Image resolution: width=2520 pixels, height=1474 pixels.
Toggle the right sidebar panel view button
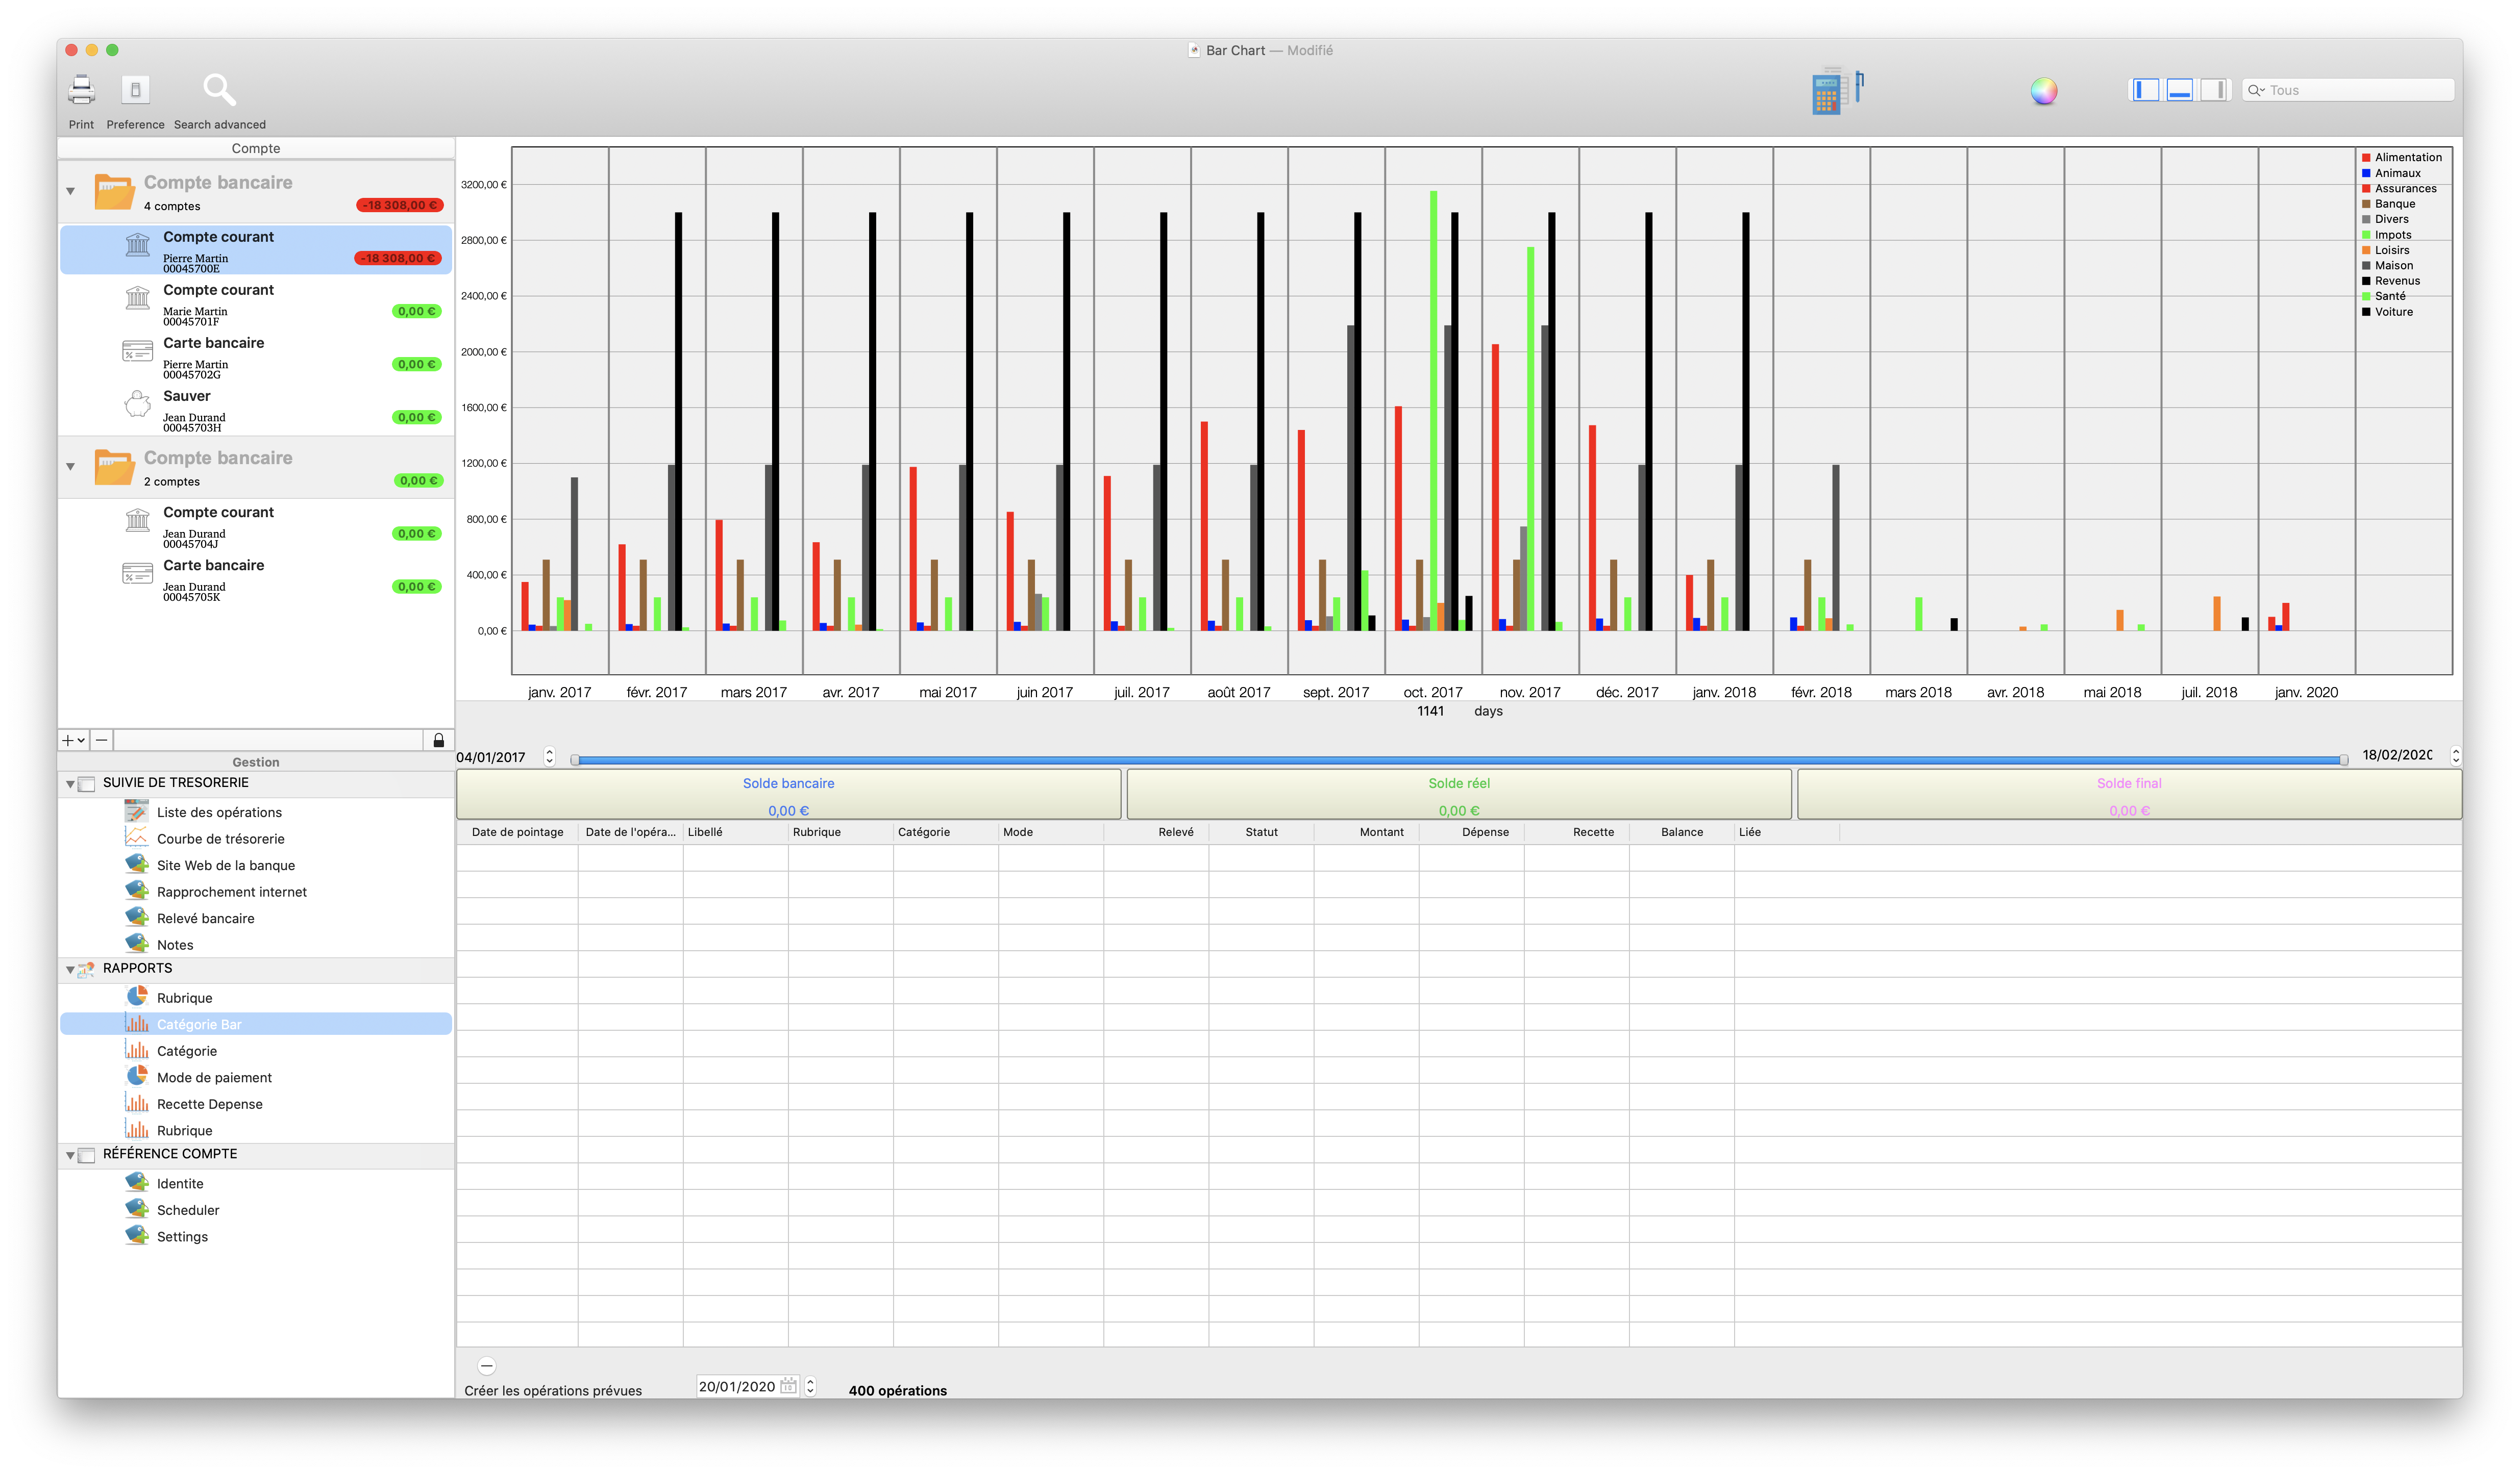pyautogui.click(x=2214, y=90)
